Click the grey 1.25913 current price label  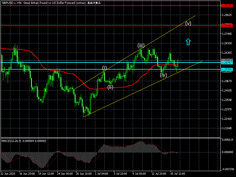tap(227, 60)
